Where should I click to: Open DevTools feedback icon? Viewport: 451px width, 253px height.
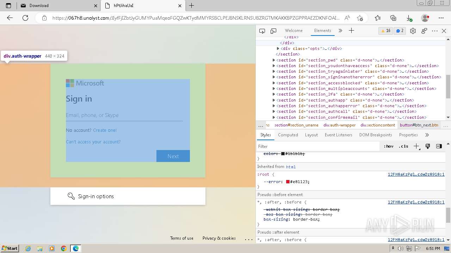point(424,31)
